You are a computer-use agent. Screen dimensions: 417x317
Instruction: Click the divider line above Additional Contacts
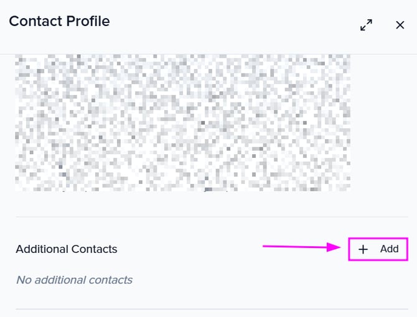(x=212, y=217)
